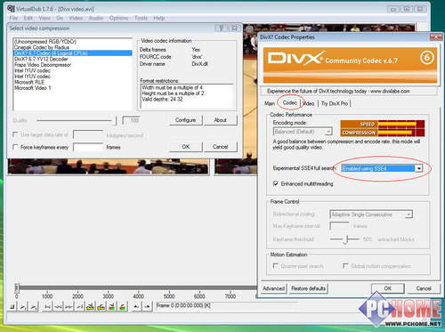This screenshot has width=445, height=332.
Task: Open the Edit menu
Action: pyautogui.click(x=28, y=18)
